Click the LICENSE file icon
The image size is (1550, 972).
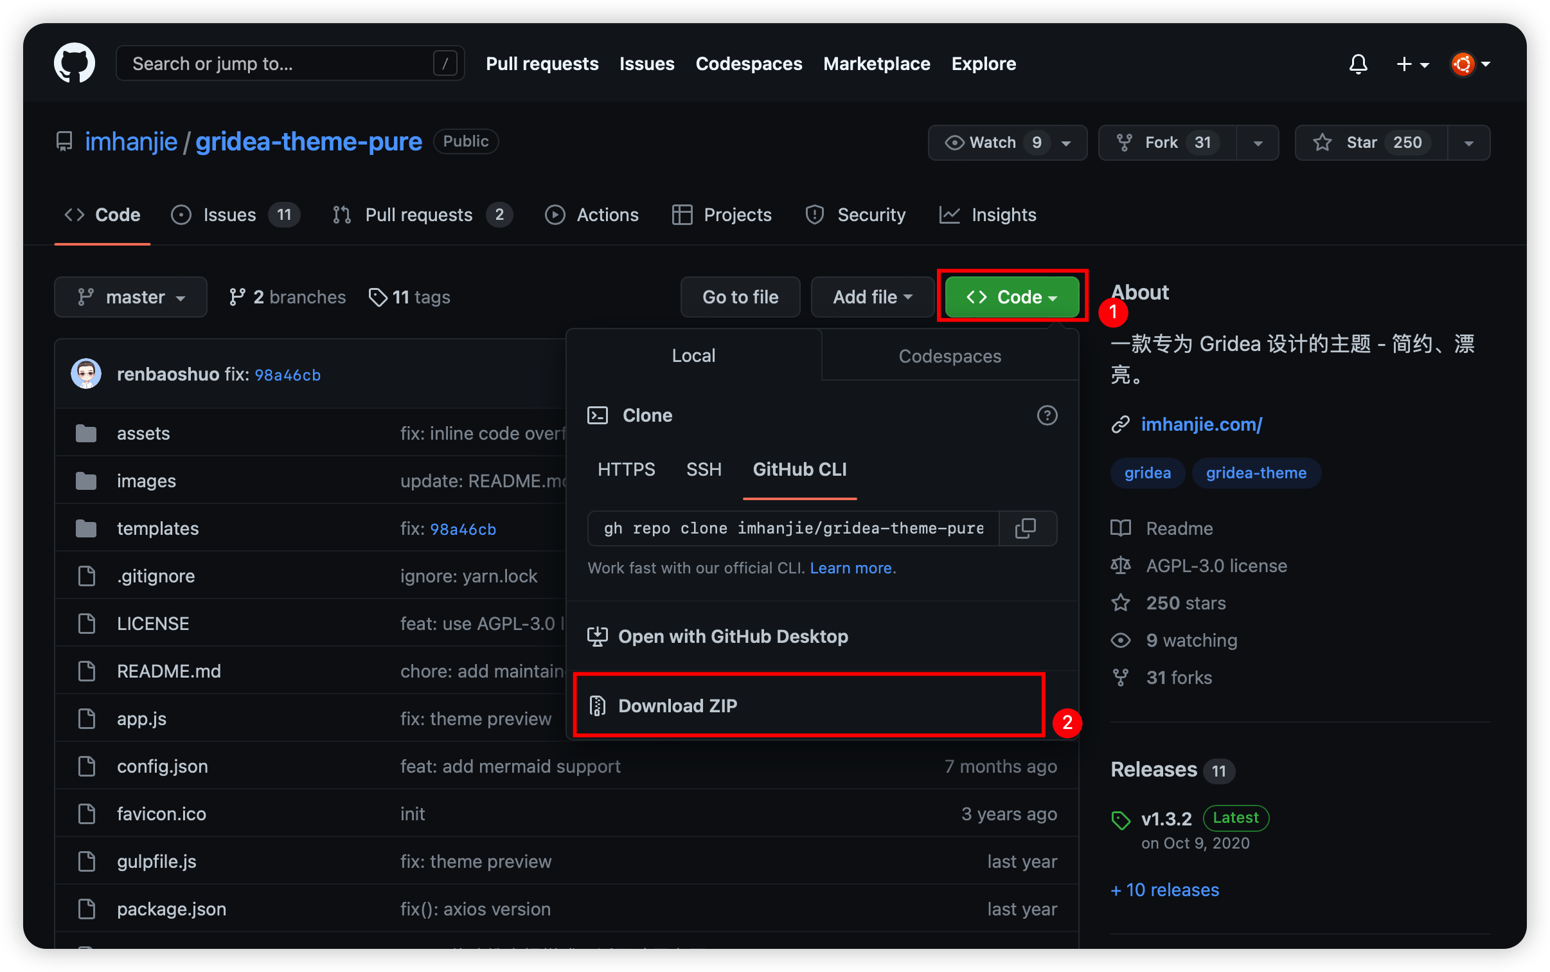pos(86,624)
